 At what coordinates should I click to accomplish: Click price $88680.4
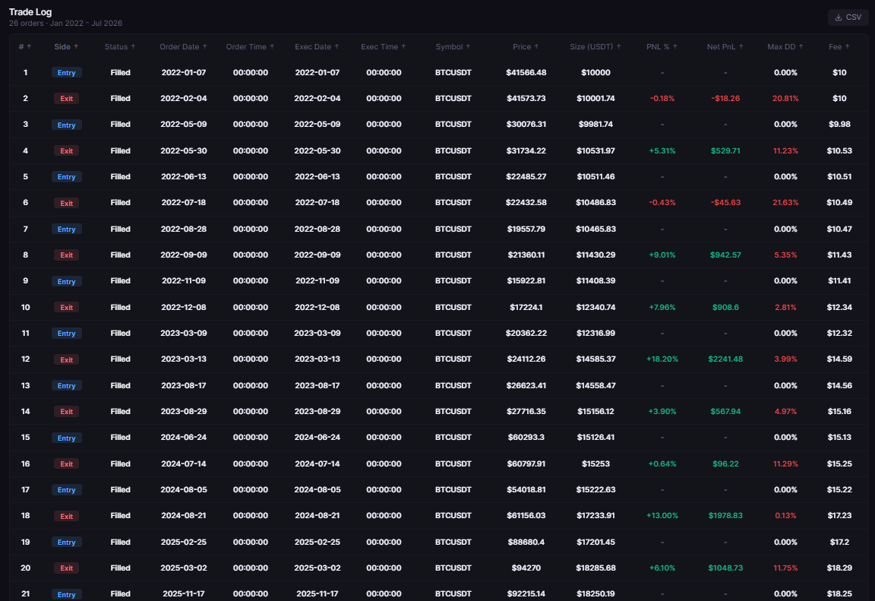click(x=526, y=542)
